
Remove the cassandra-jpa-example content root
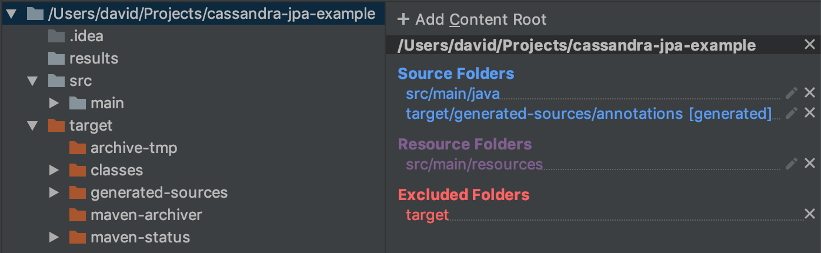tap(810, 45)
